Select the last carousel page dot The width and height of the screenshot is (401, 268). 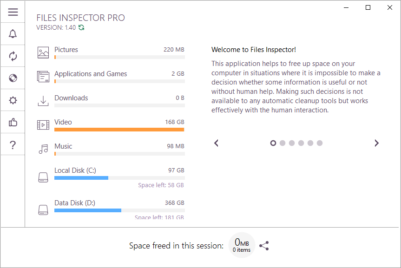point(320,143)
